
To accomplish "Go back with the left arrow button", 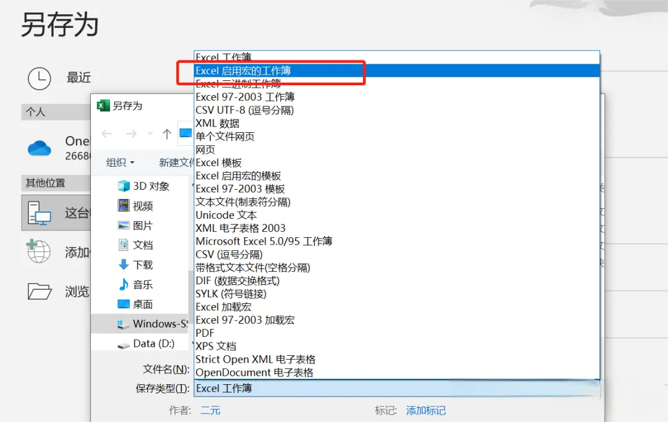I will [106, 134].
